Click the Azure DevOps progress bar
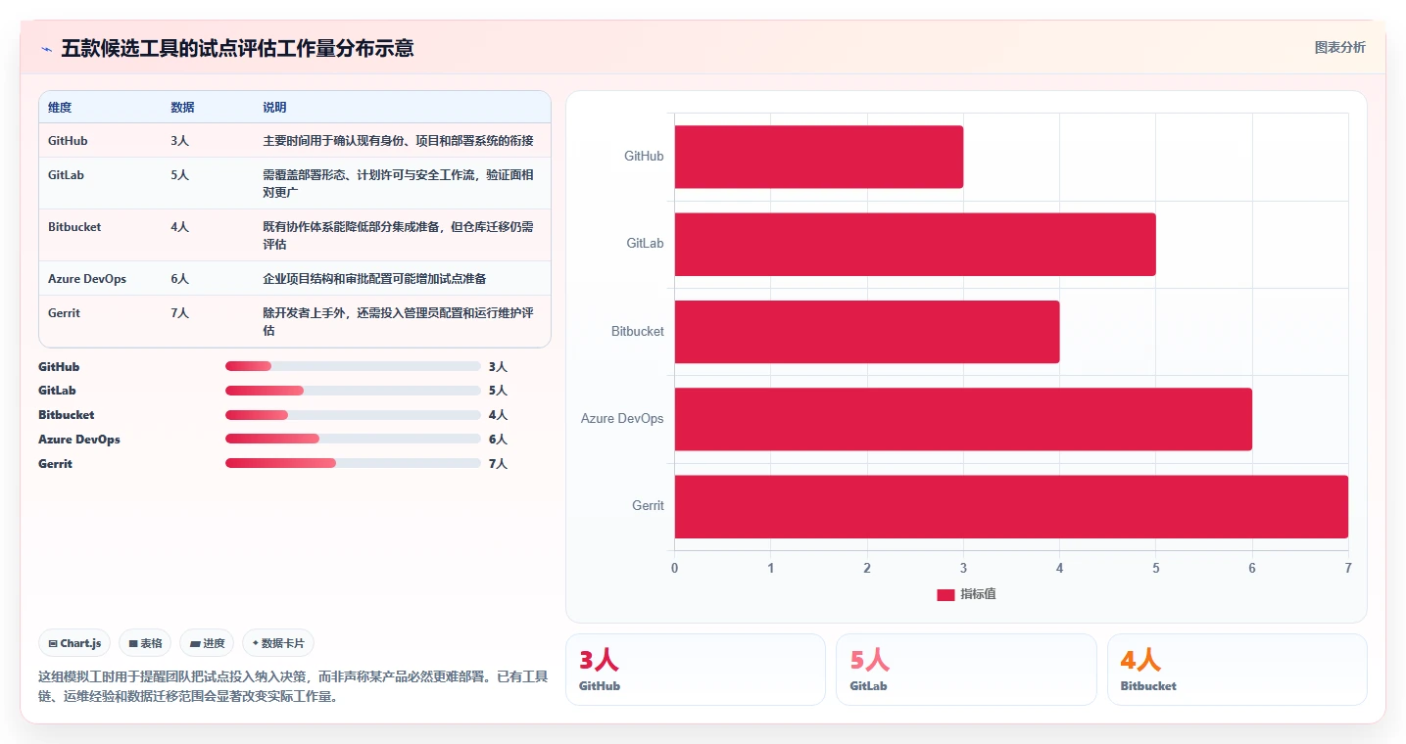 [353, 439]
